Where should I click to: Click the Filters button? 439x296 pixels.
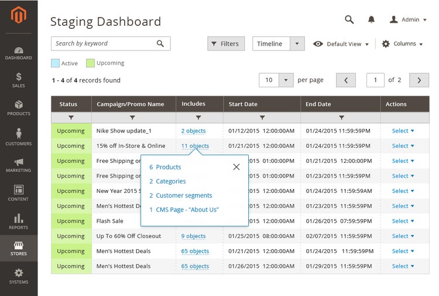click(x=225, y=44)
